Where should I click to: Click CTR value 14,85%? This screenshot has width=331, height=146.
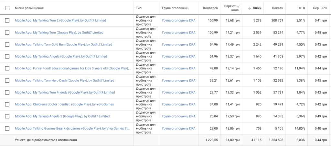tap(299, 128)
